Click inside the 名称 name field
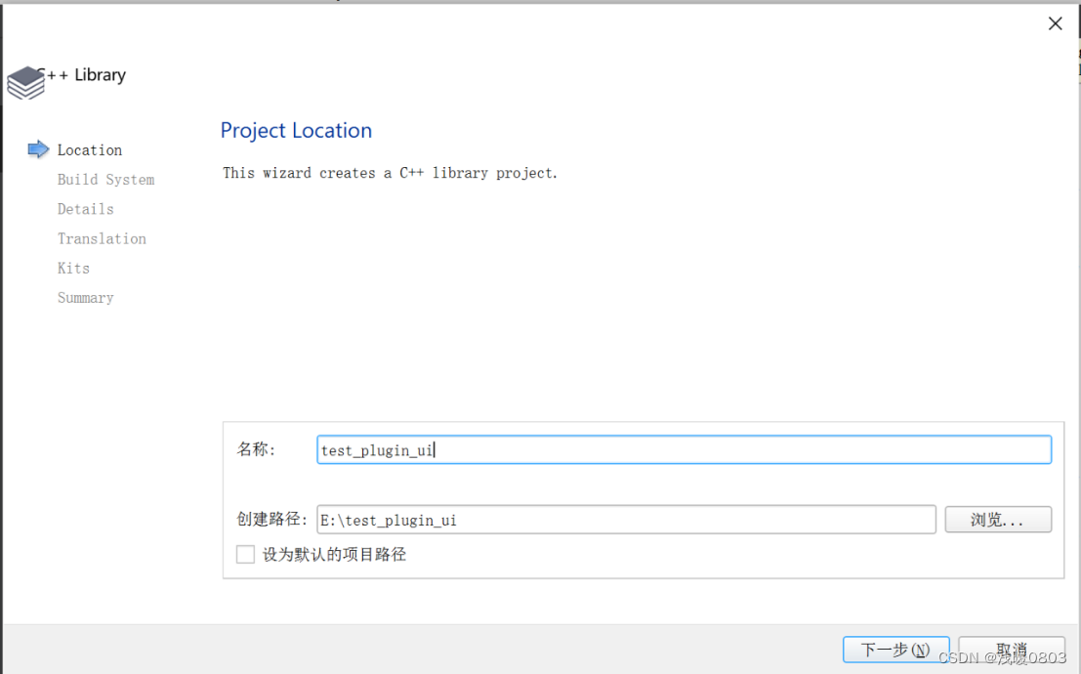 pos(684,449)
